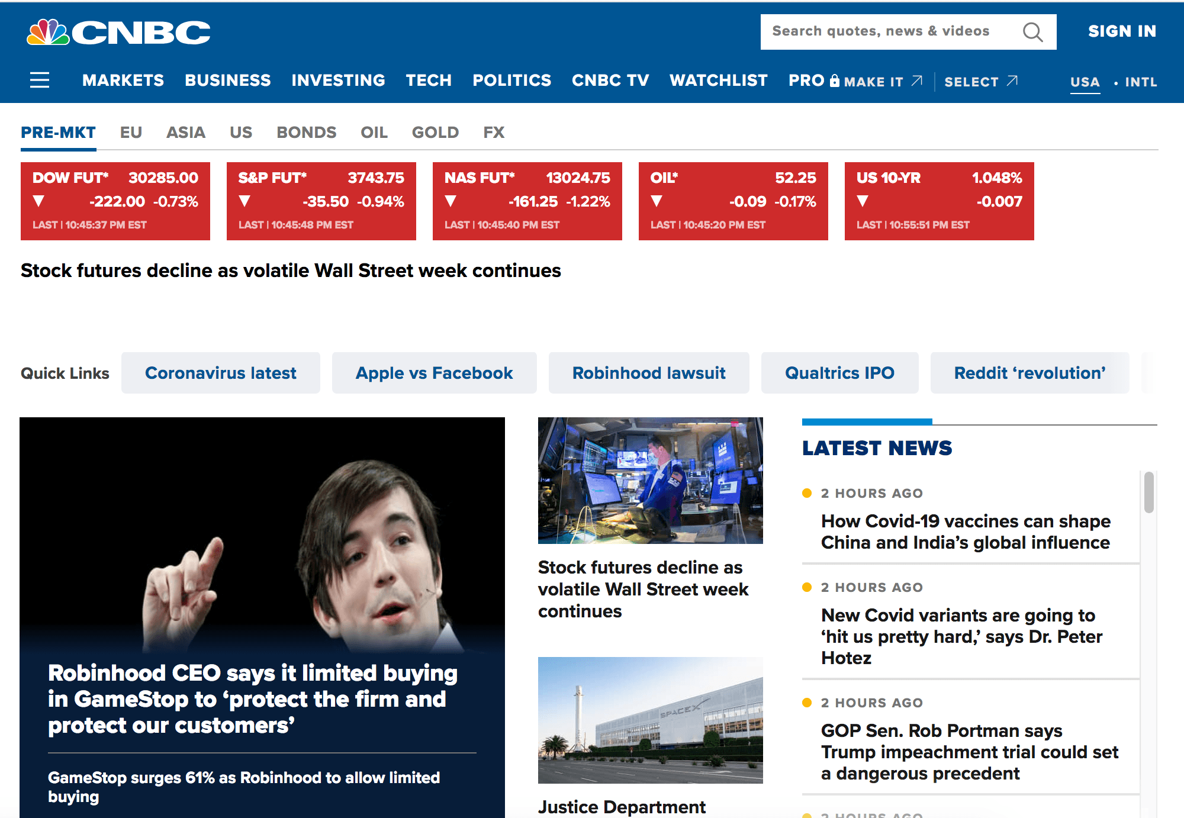
Task: Open headline 'Stock futures decline' below tickers
Action: (291, 270)
